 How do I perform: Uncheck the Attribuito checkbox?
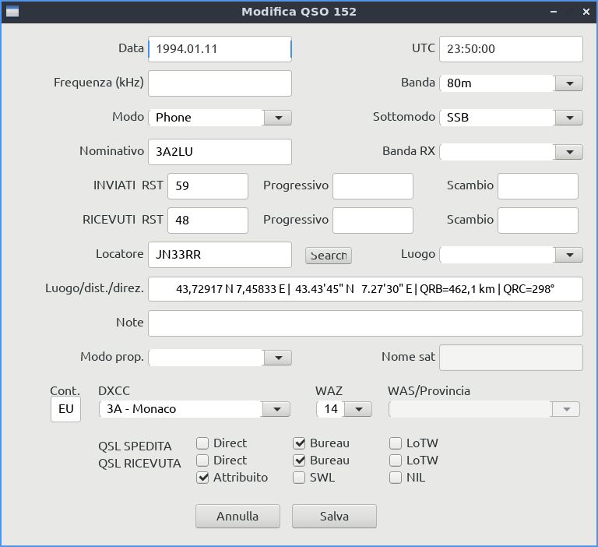pyautogui.click(x=202, y=478)
